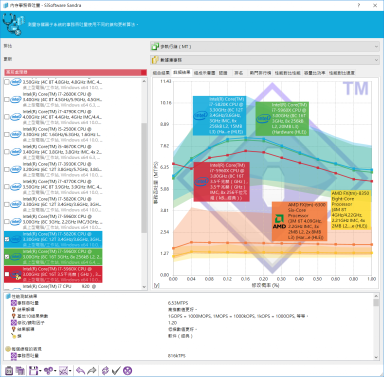This screenshot has height=377, width=384.
Task: Click the diamond icon beside first 事務吞吐量 row
Action: tap(13, 303)
